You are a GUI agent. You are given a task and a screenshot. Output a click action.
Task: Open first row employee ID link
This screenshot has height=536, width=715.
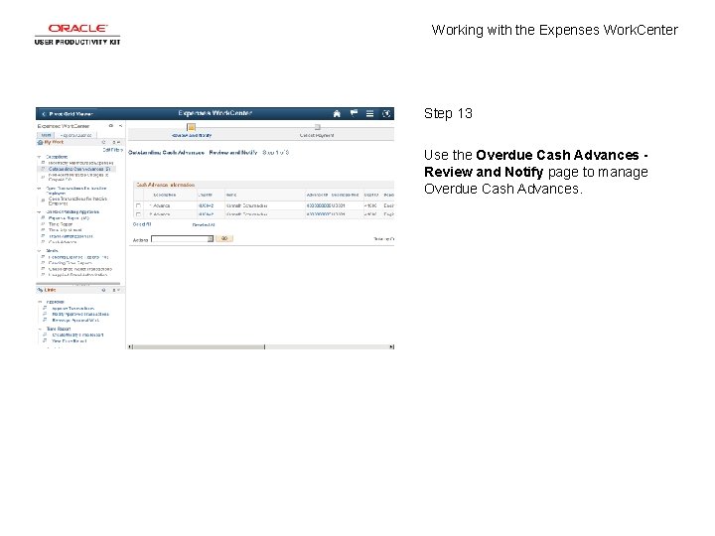point(206,206)
